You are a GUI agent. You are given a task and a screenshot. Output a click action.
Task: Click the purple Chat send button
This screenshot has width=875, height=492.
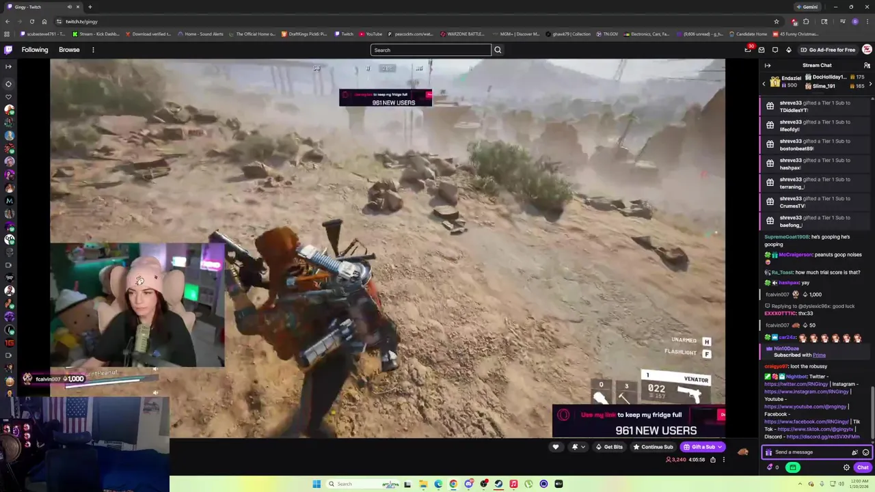click(863, 467)
